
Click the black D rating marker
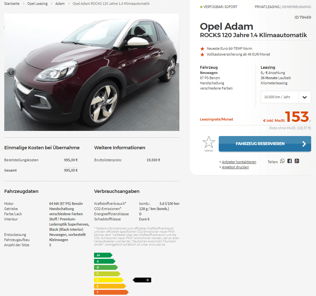click(142, 280)
